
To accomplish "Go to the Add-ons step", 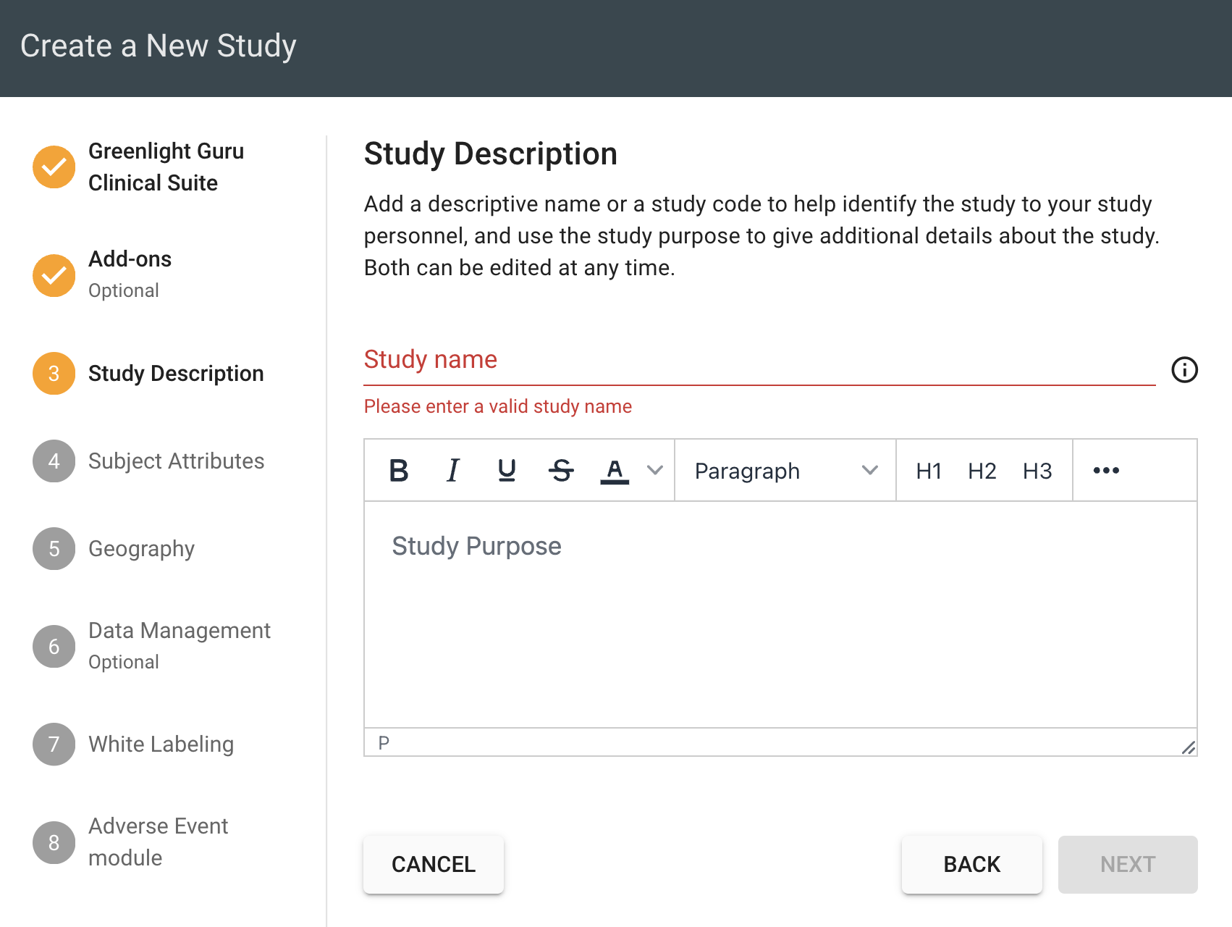I will click(130, 274).
